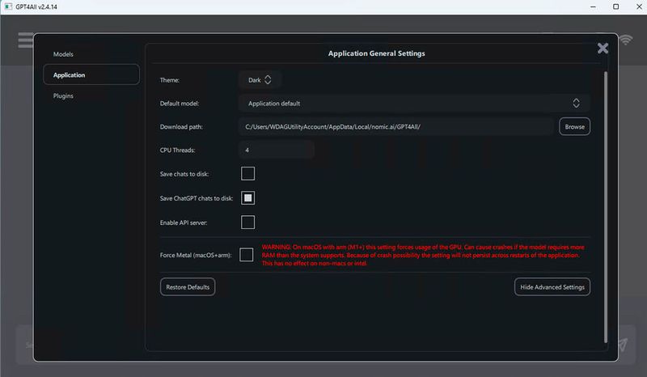The image size is (647, 377).
Task: Click the 'Download path:' label
Action: (181, 127)
